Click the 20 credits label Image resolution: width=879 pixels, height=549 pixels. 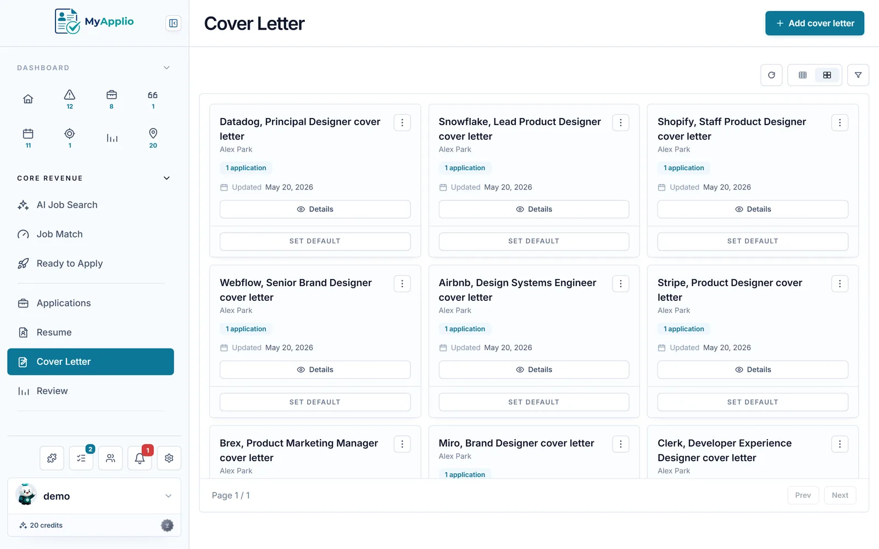coord(46,525)
